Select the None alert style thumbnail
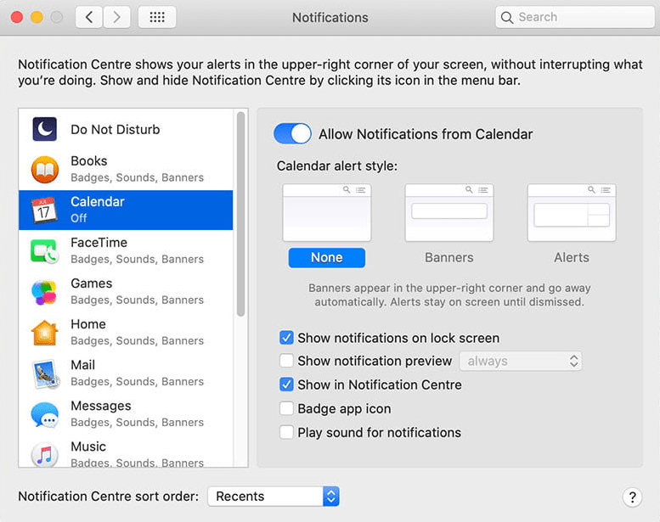Viewport: 660px width, 522px height. click(x=327, y=212)
